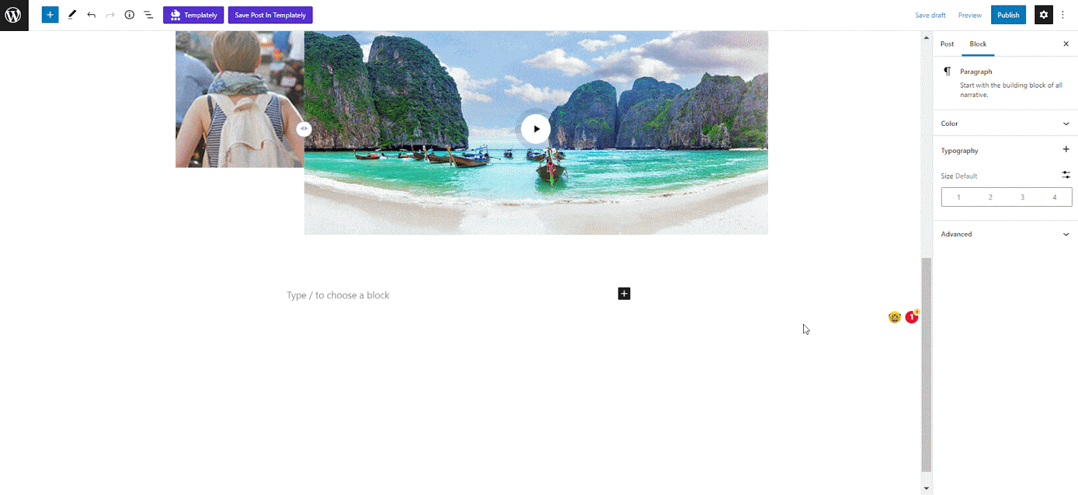Click the red notification badge icon
This screenshot has width=1078, height=495.
tap(912, 317)
